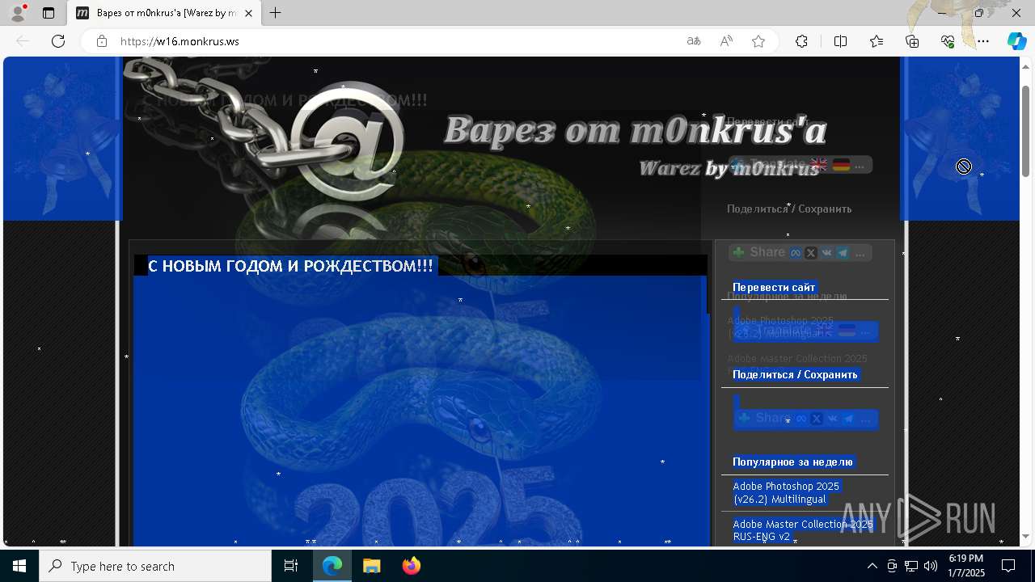Open blue-highlighted Adobe Photoshop 2025 (v26.2) Multilingual link
The image size is (1035, 582).
(787, 493)
